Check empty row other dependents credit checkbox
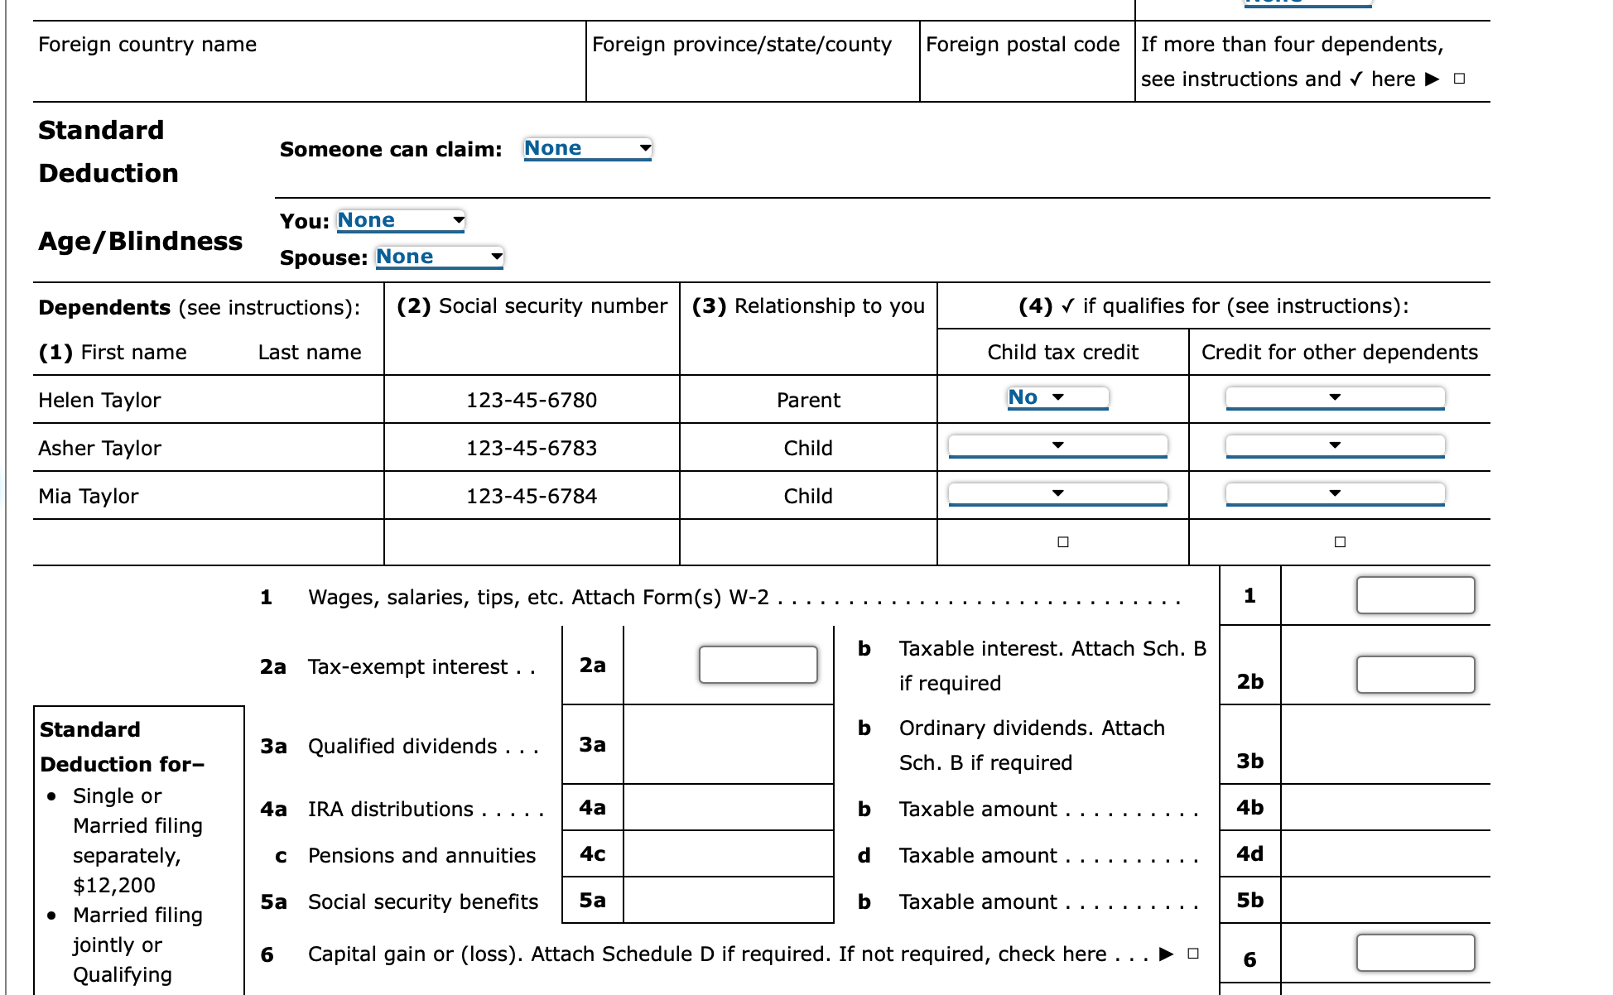Viewport: 1613px width, 995px height. pos(1340,542)
